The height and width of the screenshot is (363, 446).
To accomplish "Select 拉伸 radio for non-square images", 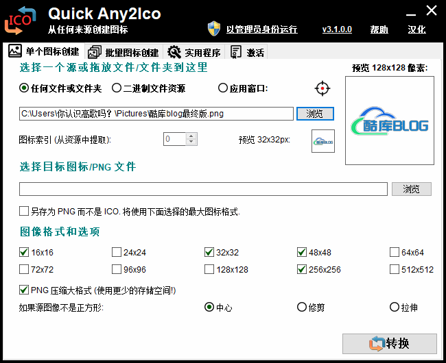I will [x=395, y=307].
